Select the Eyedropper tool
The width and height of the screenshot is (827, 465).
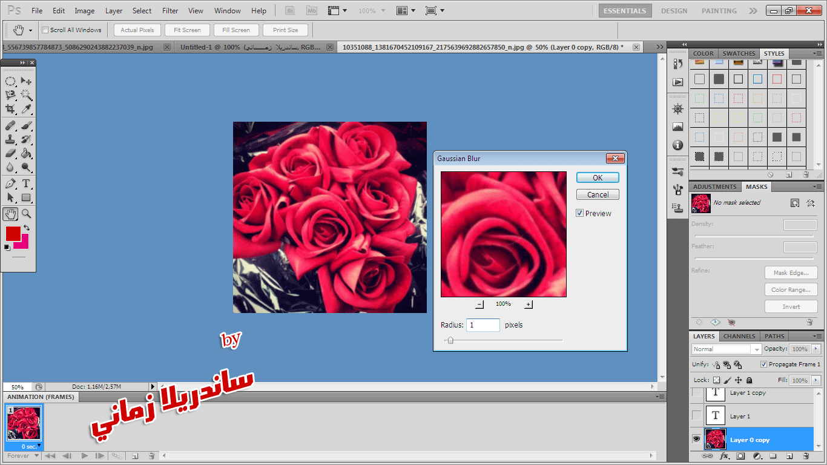pyautogui.click(x=26, y=109)
